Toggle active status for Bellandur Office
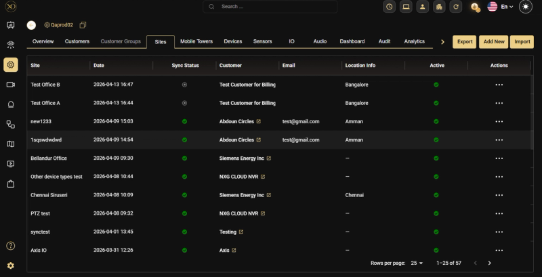 click(x=436, y=158)
